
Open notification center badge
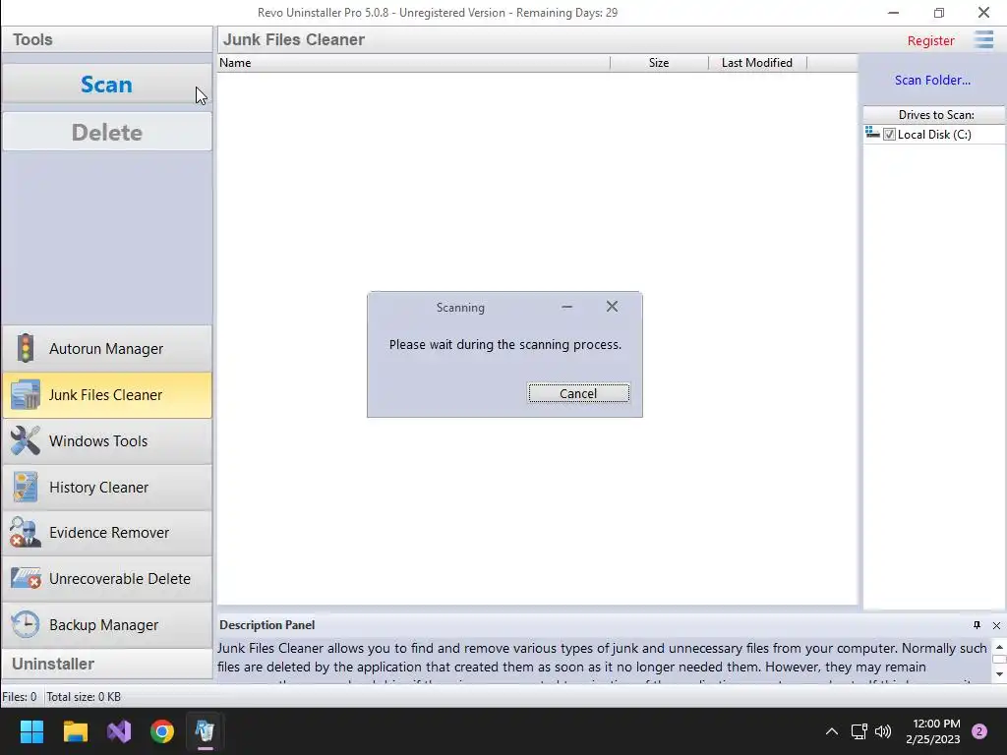(x=979, y=731)
